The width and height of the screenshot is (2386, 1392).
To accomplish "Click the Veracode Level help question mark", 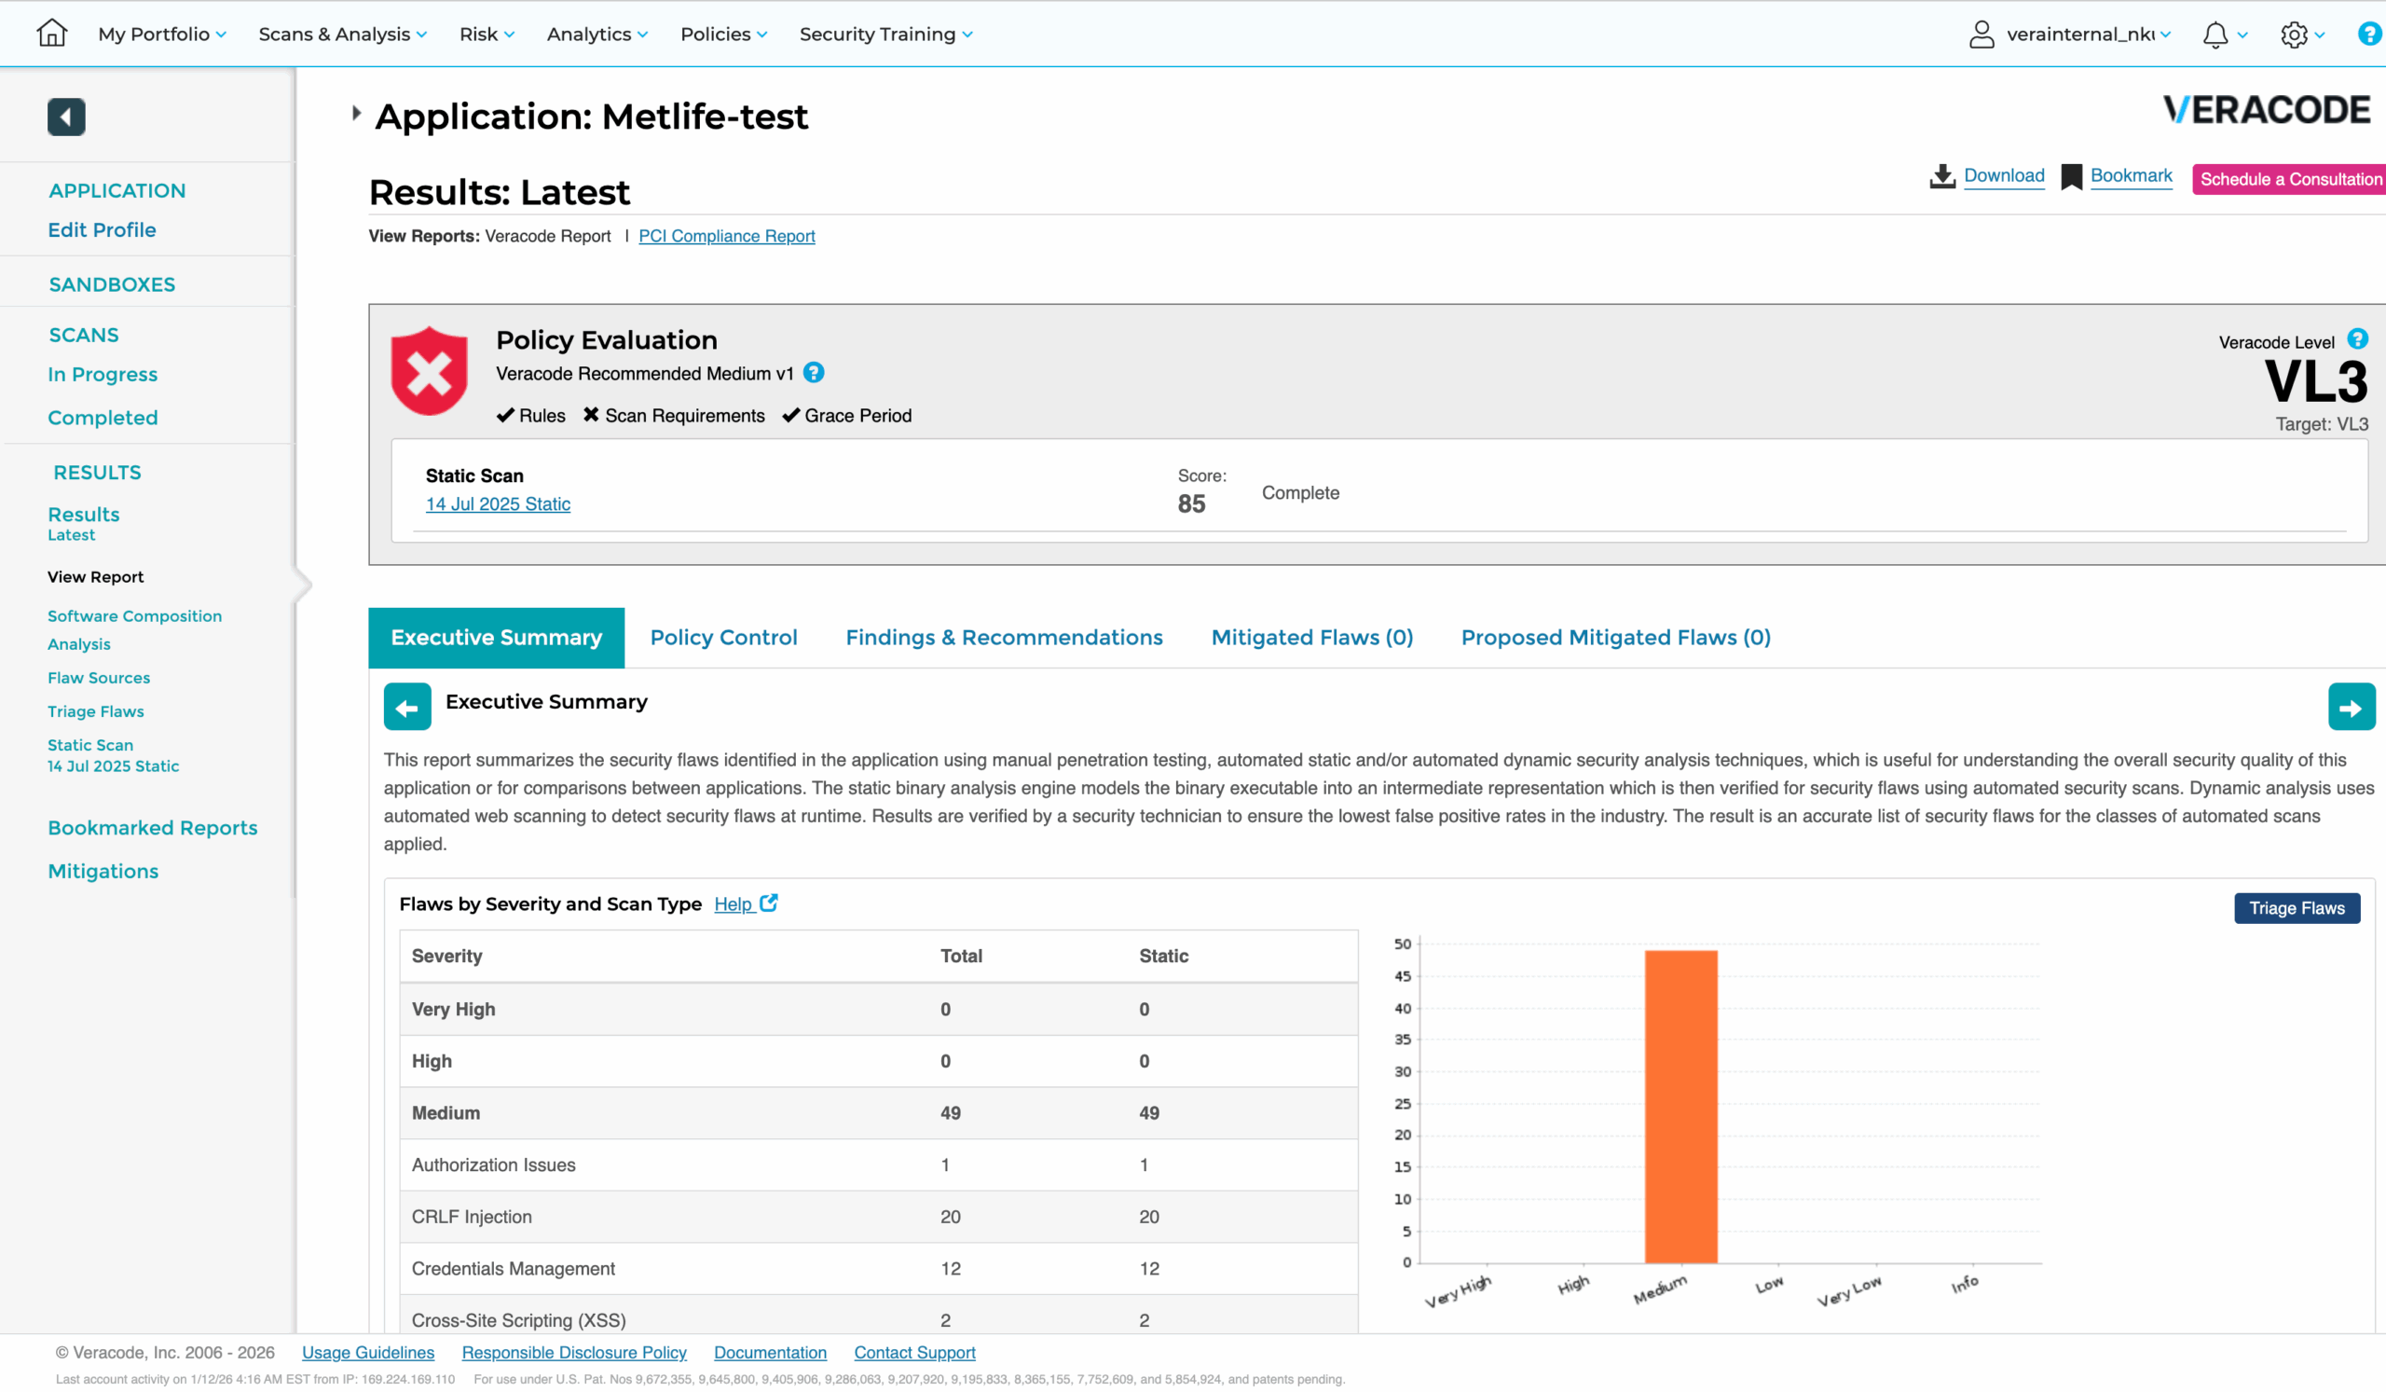I will (2358, 339).
